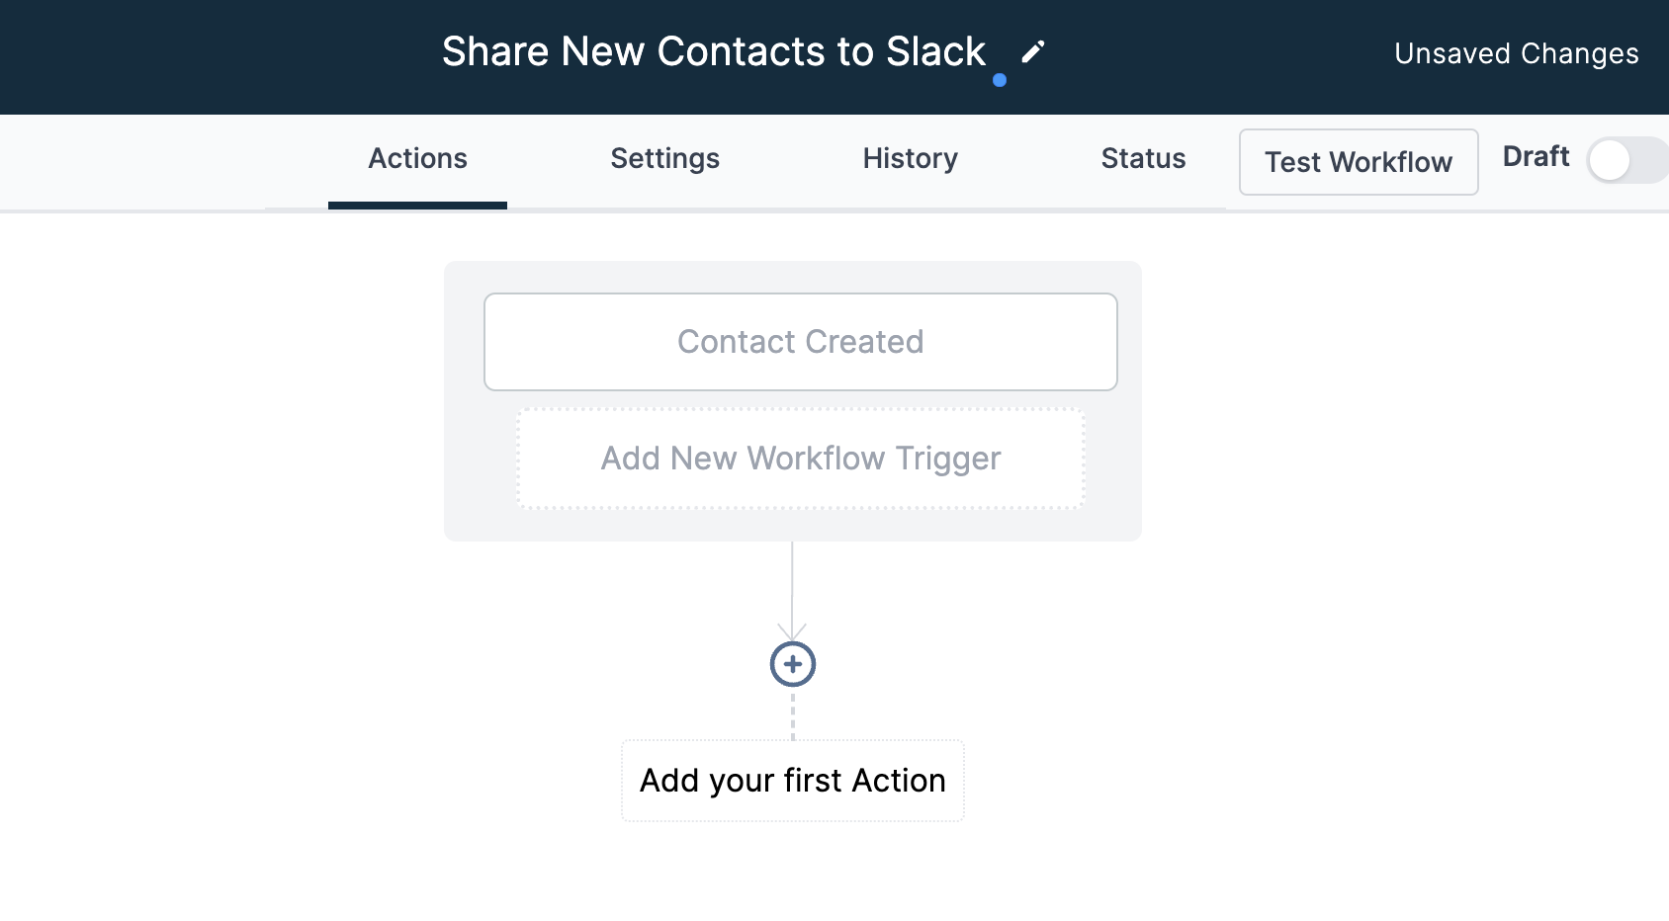This screenshot has height=921, width=1669.
Task: Run Test Workflow
Action: click(x=1358, y=161)
